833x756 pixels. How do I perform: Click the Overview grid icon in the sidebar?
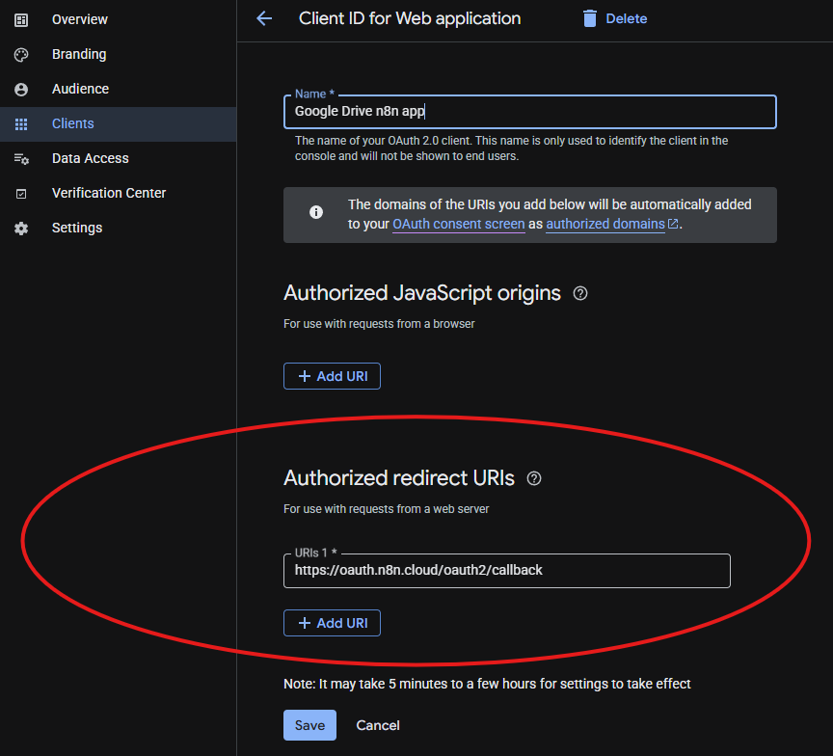click(21, 20)
